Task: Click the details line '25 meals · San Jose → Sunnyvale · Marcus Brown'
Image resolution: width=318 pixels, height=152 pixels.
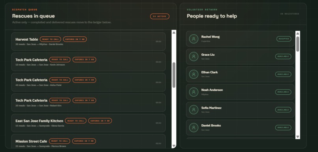Action: (41, 146)
